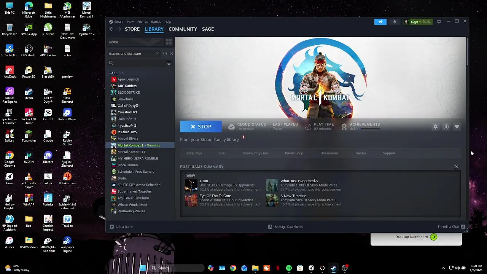Add Mortal Kombat 1 to favorites heart

click(457, 127)
